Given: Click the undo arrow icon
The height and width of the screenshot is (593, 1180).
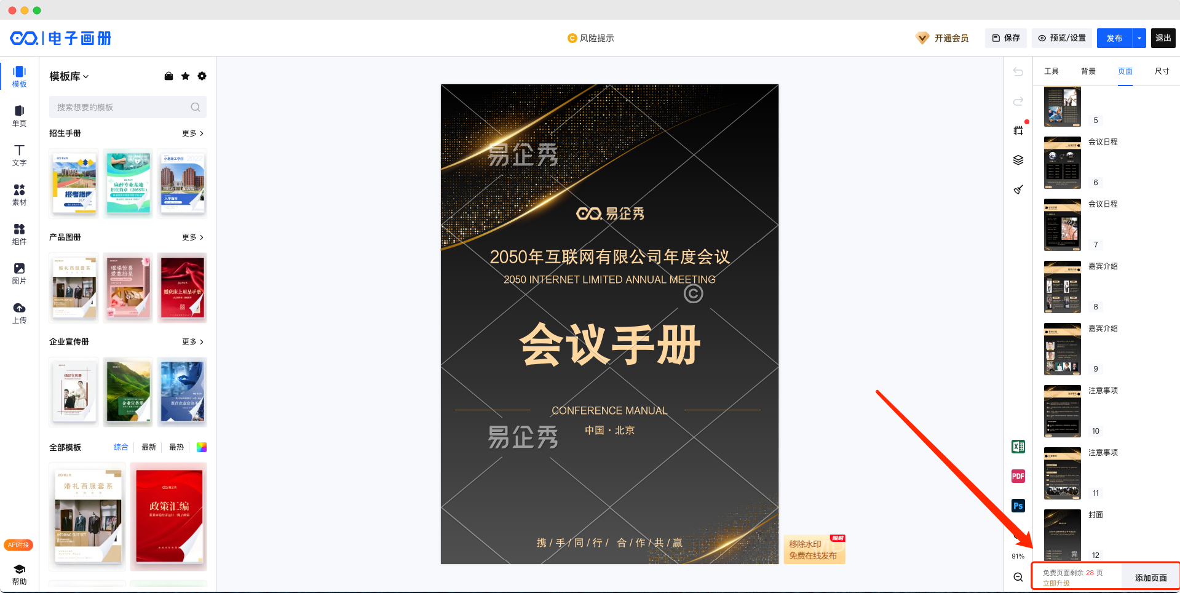Looking at the screenshot, I should click(x=1018, y=72).
